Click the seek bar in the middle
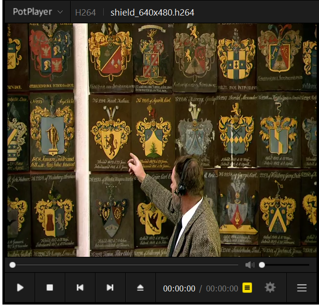 click(125, 265)
